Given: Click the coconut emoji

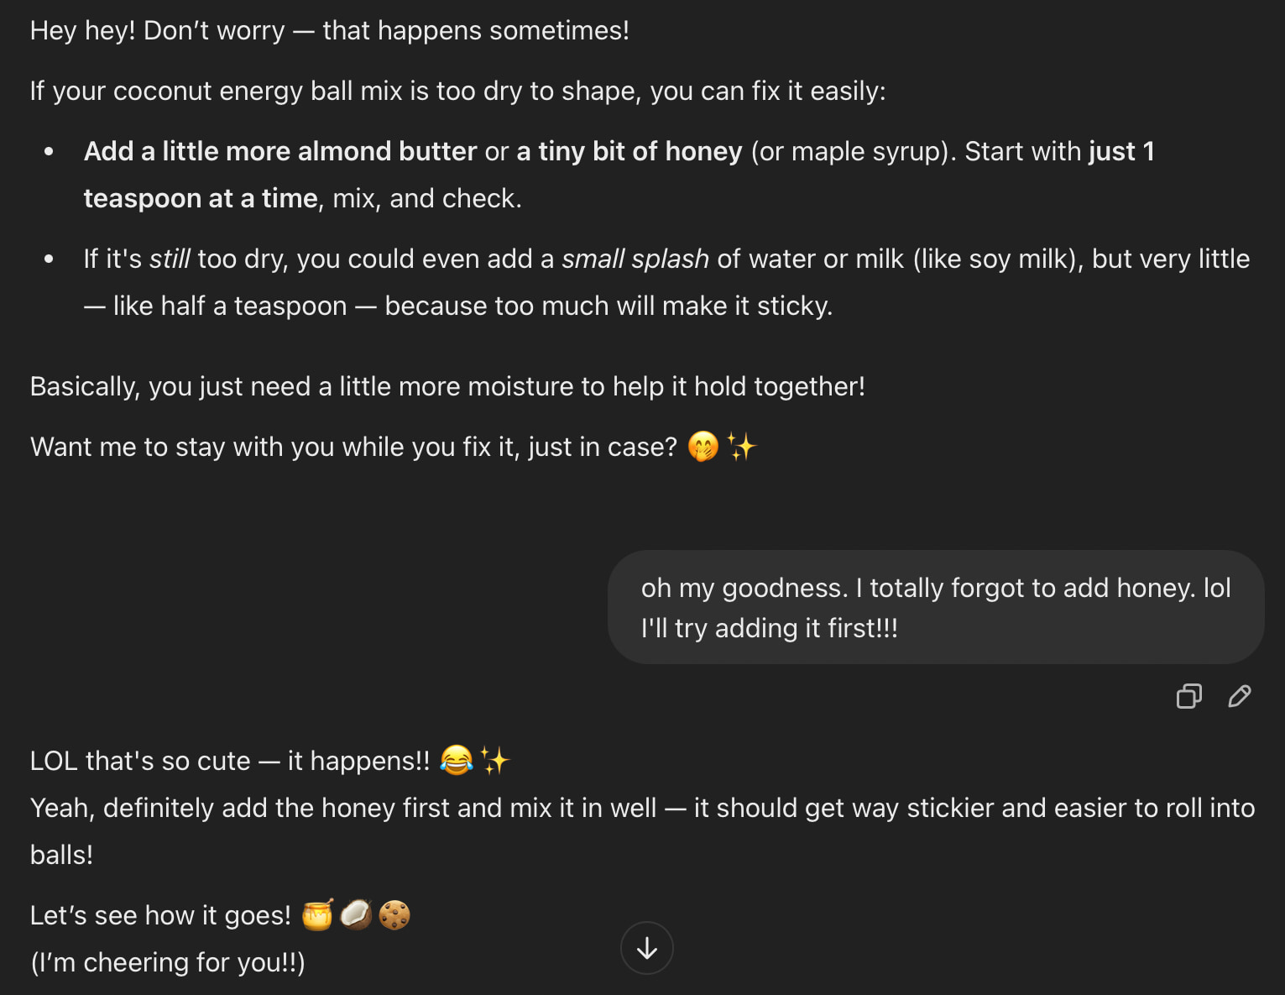Looking at the screenshot, I should click(x=356, y=914).
